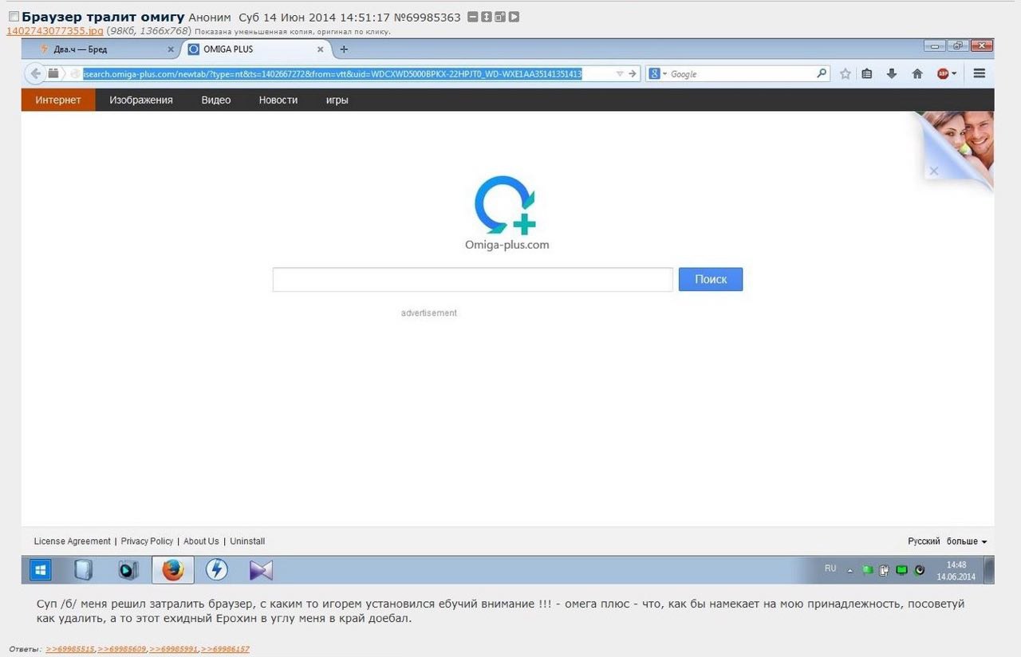1021x657 pixels.
Task: Open the Windows Start button
Action: (41, 569)
